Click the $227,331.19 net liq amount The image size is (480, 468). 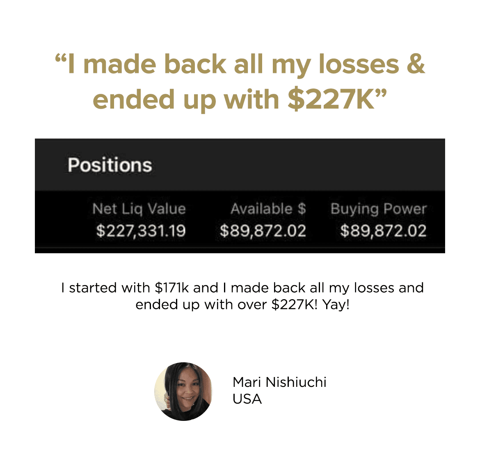pos(141,231)
